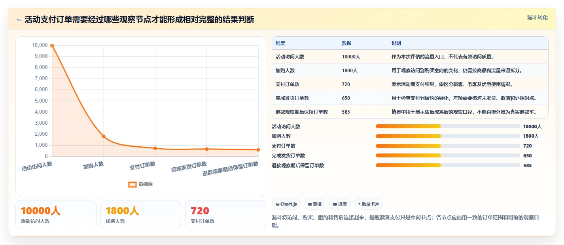Click the 漏斗转化 tag label
This screenshot has width=564, height=245.
click(537, 18)
